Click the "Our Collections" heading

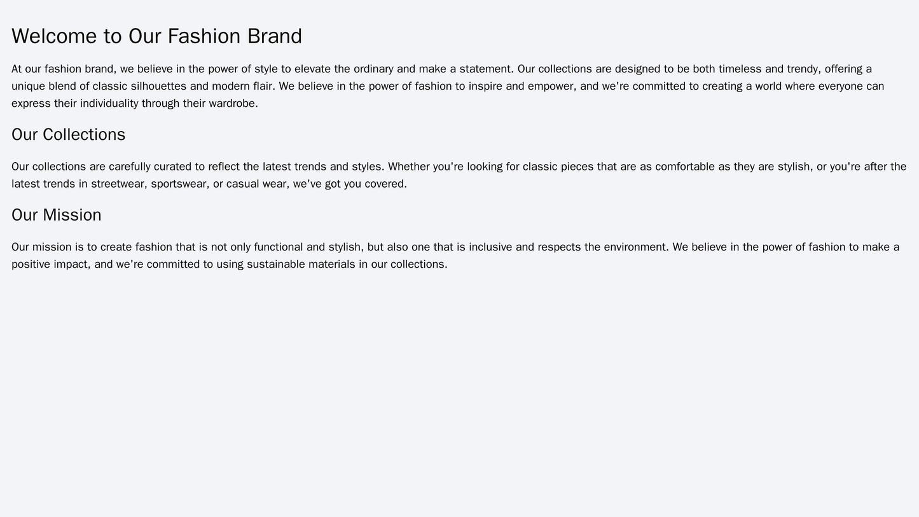pyautogui.click(x=68, y=135)
